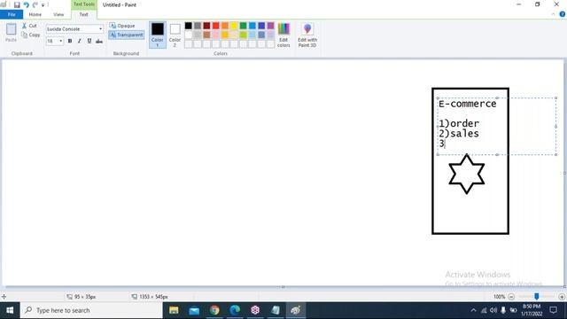Screen dimensions: 567x319
Task: Click the Text Tools contextual tab header
Action: [x=83, y=4]
